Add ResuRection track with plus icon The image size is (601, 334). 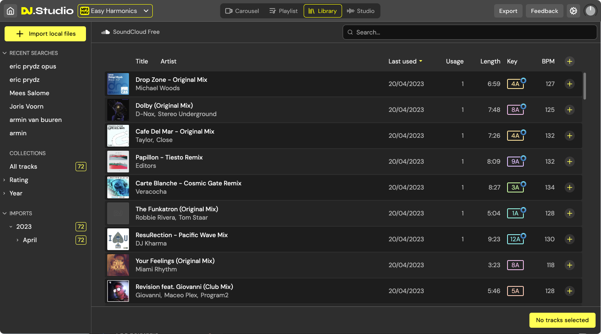[570, 239]
